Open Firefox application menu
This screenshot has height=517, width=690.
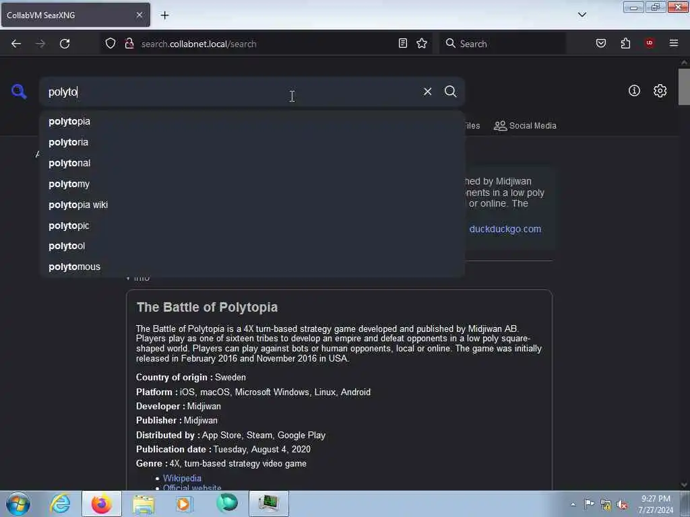click(673, 43)
